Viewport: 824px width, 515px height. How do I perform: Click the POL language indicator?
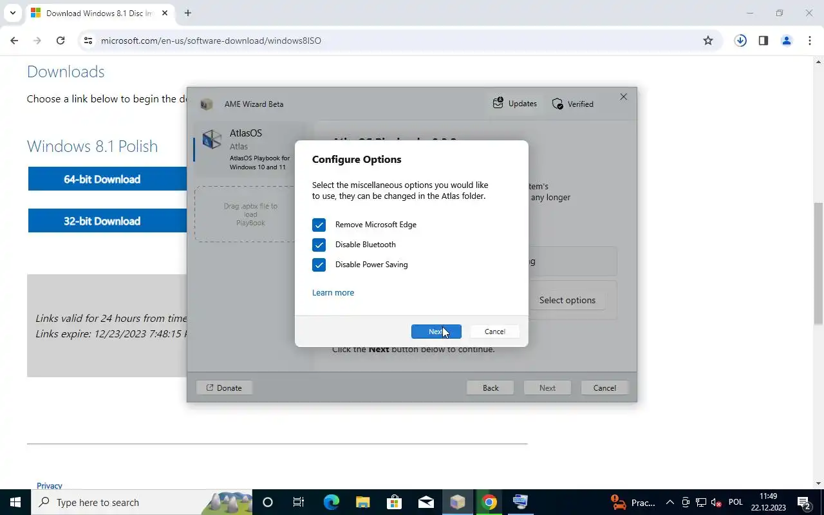(735, 502)
